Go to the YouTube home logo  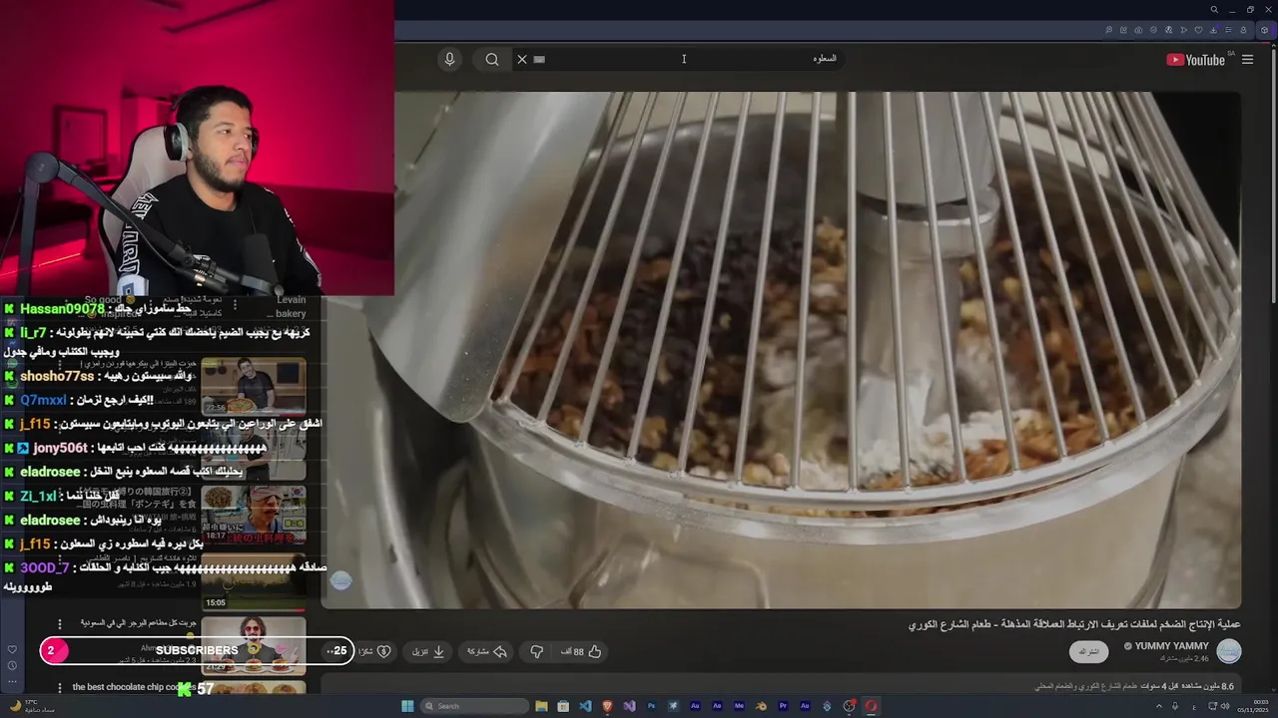click(1195, 60)
